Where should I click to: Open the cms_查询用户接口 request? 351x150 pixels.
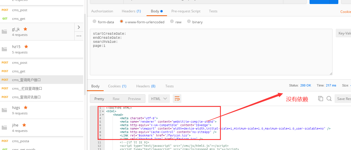pos(41,80)
